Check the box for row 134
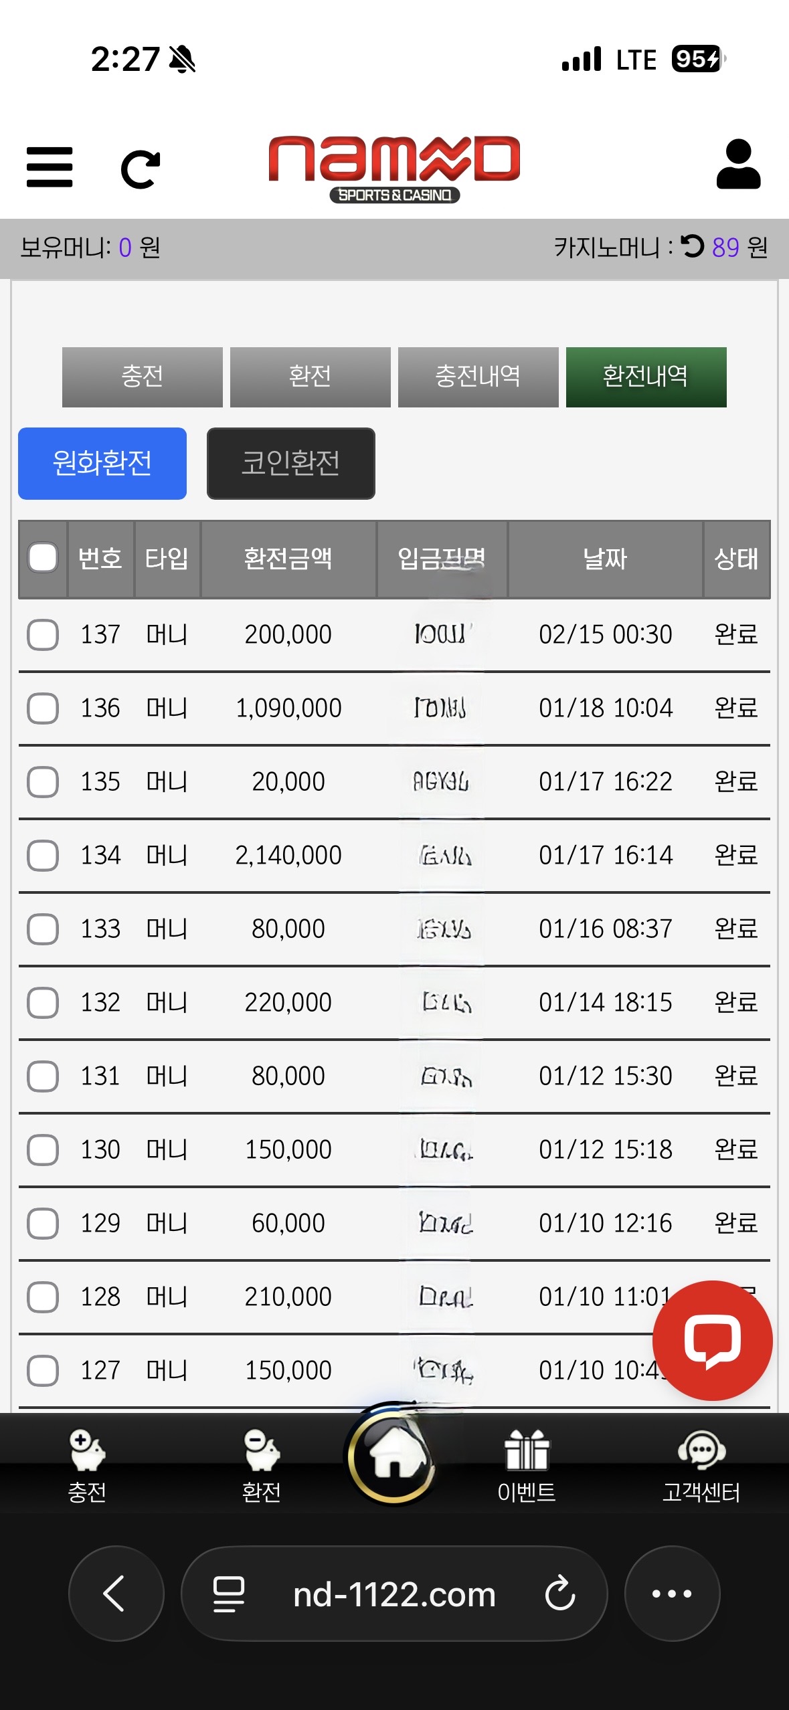Screen dimensions: 789x1710 tap(43, 855)
